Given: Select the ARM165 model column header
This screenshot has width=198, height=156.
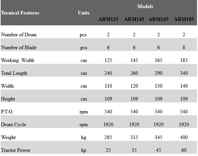Looking at the screenshot, I should click(x=158, y=19).
